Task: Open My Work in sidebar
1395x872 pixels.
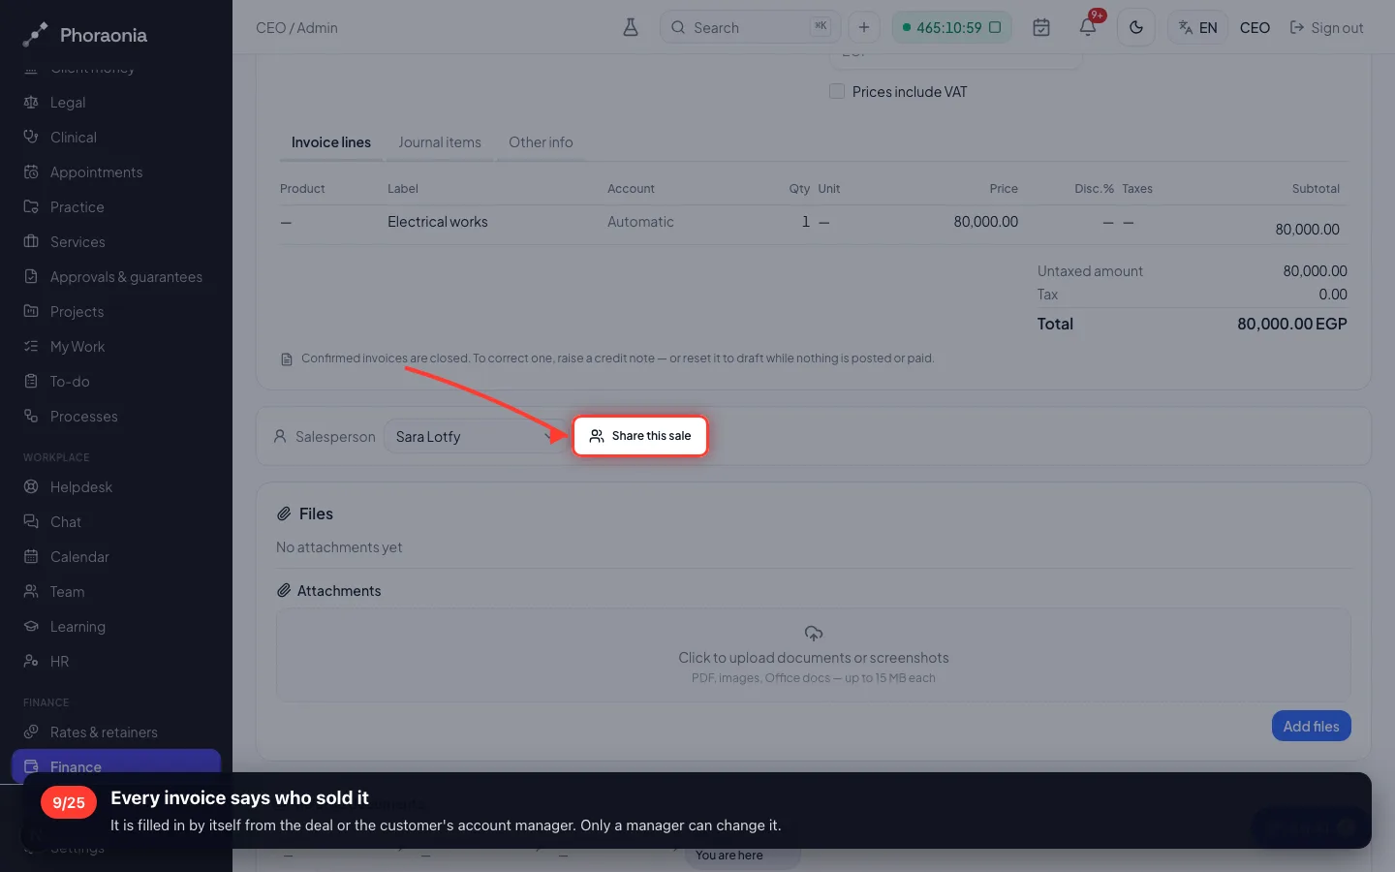Action: click(116, 346)
